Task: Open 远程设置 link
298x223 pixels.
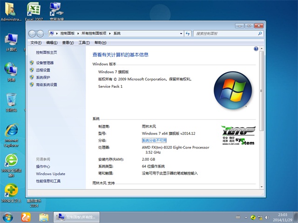Action: coord(43,70)
